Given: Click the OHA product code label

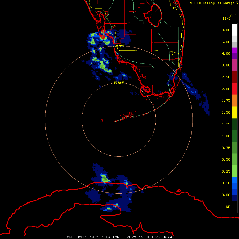Looking at the screenshot, I should click(233, 16).
